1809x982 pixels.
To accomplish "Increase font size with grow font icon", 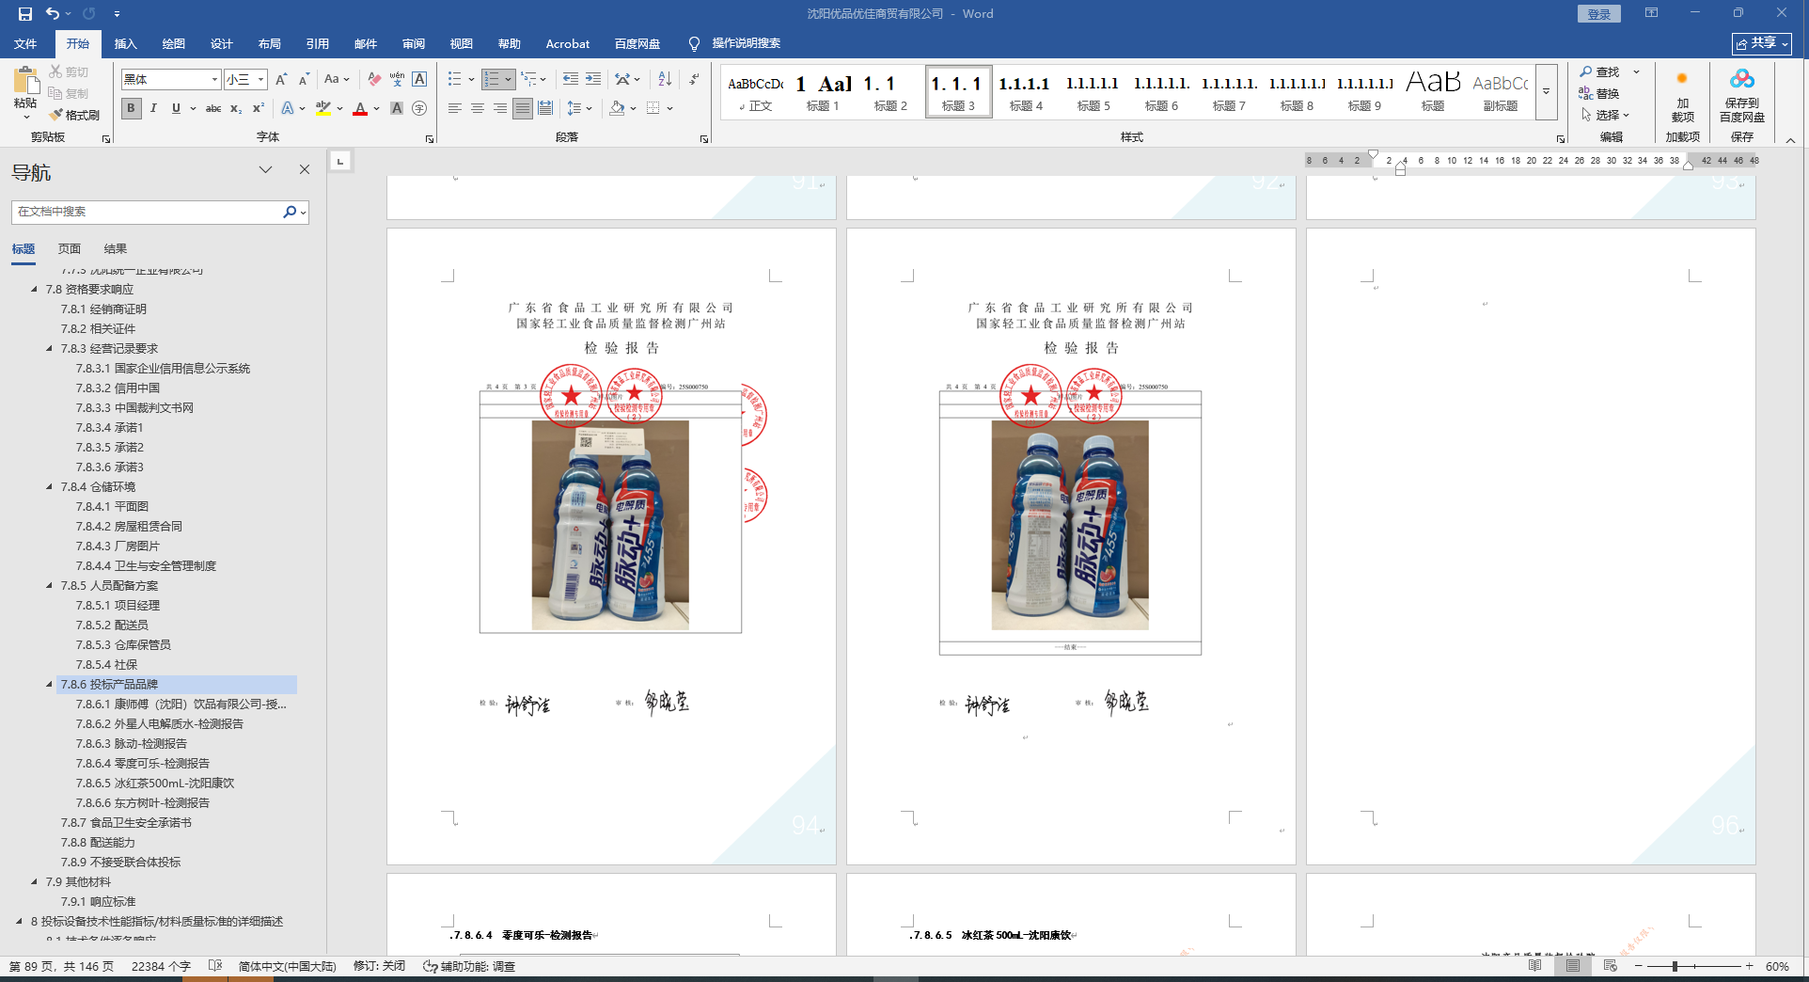I will 281,80.
